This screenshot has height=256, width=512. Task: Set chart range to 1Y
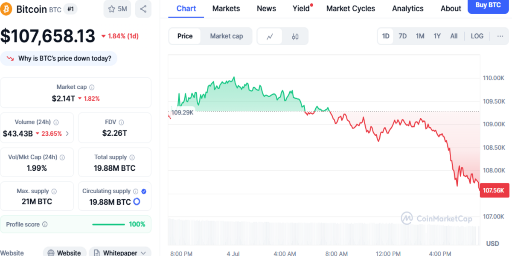pos(437,36)
